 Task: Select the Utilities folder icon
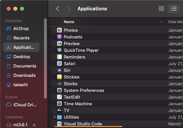[59, 117]
